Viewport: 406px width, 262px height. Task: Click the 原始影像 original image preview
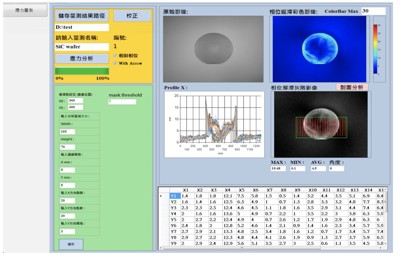(x=213, y=49)
